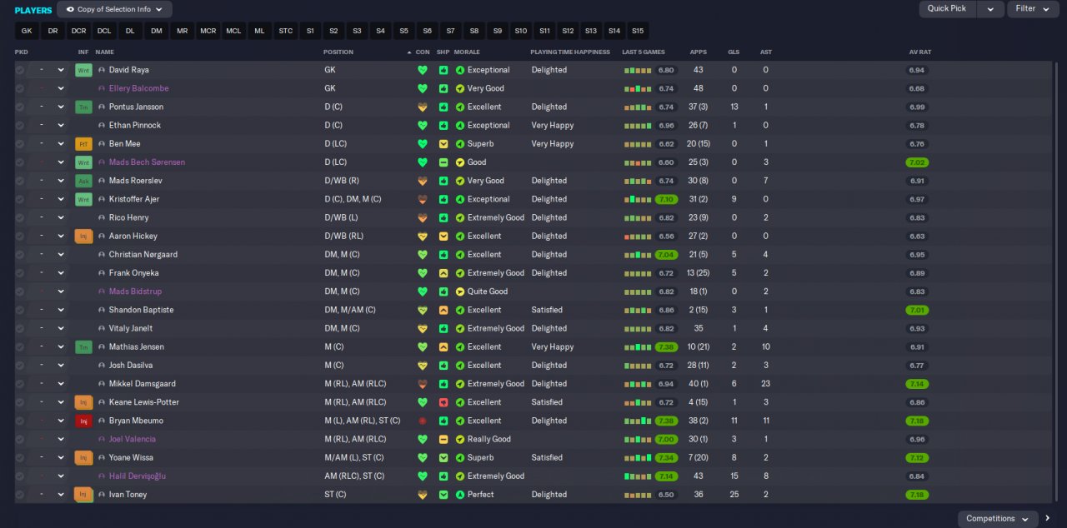
Task: Select the GK position slot
Action: [x=27, y=31]
